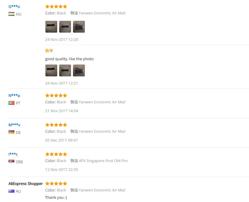Click the Germany flag icon
The height and width of the screenshot is (202, 249).
tap(11, 132)
